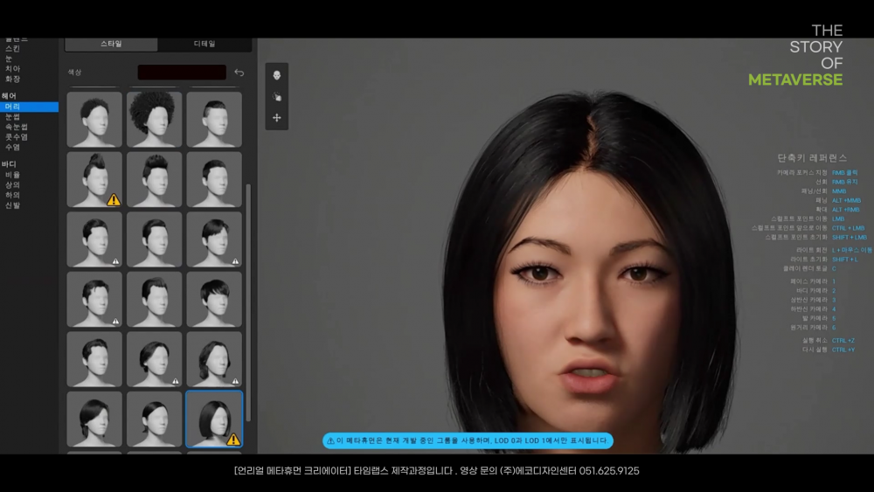Click the 바디 section header

coord(9,164)
